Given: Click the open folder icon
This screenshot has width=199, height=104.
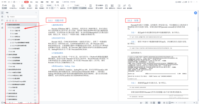Looking at the screenshot, I should coord(9,2).
